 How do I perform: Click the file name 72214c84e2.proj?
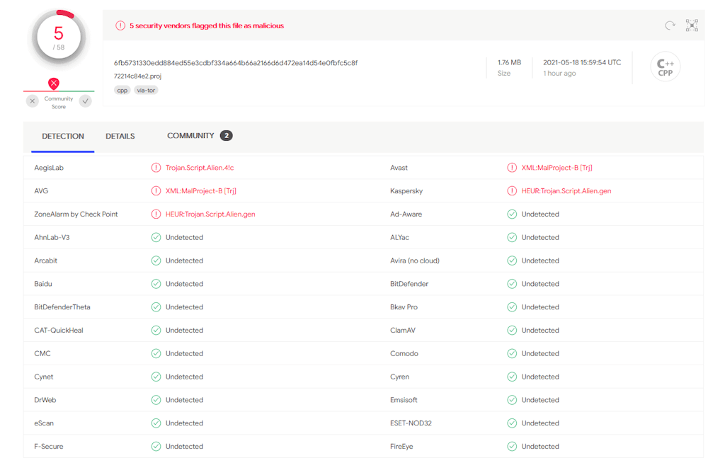pyautogui.click(x=137, y=76)
